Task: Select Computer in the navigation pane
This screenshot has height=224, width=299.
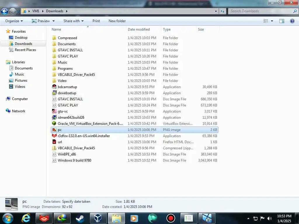Action: coord(20,99)
